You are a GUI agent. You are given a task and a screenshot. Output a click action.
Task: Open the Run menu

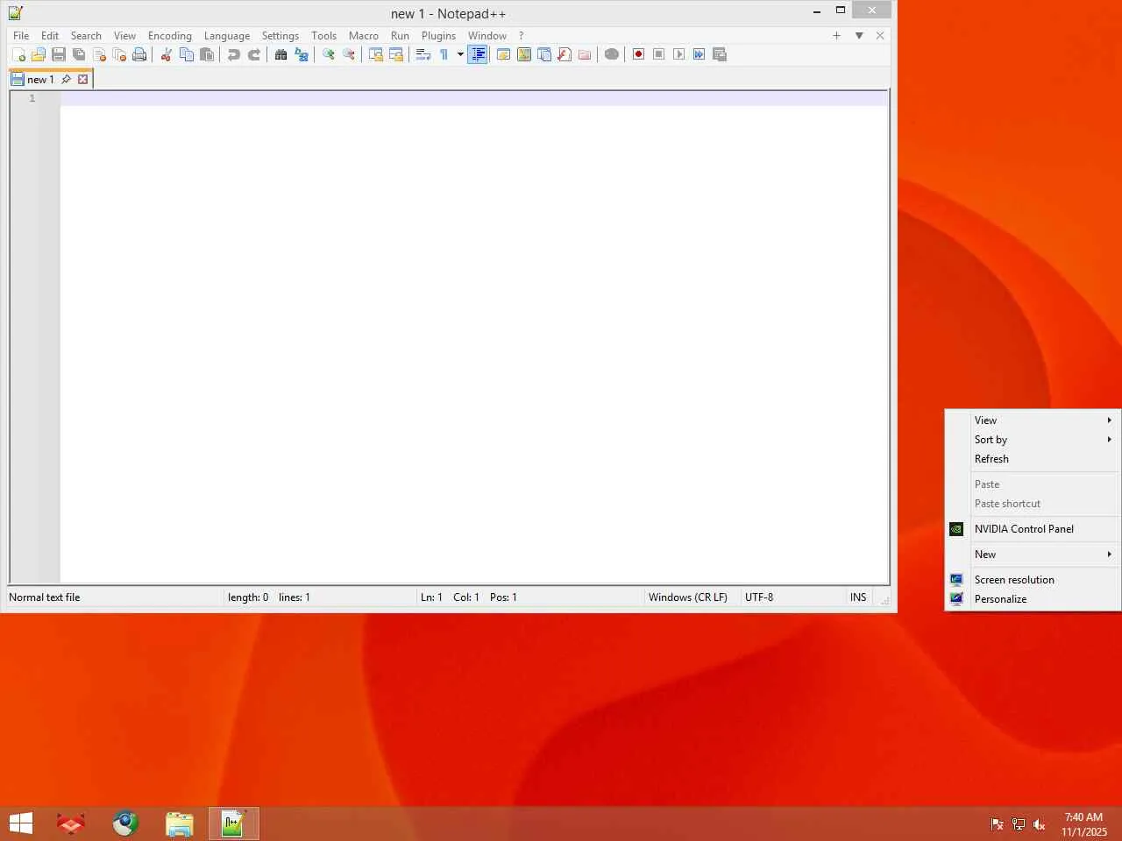[400, 36]
